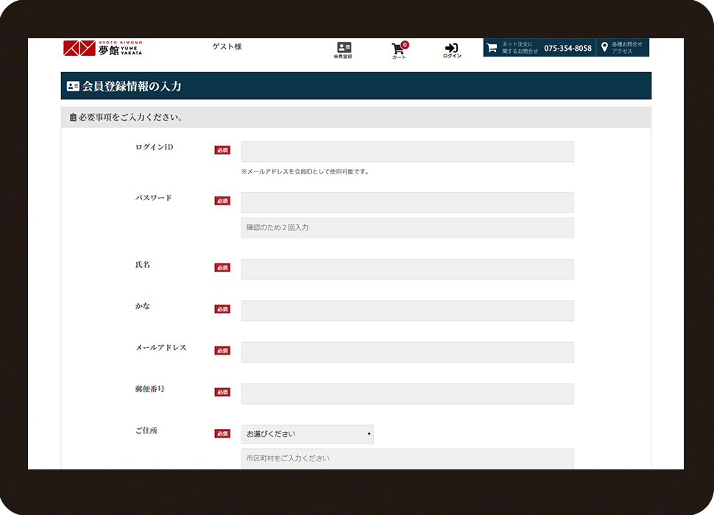Click the login arrow icon
Viewport: 714px width, 515px height.
click(452, 49)
